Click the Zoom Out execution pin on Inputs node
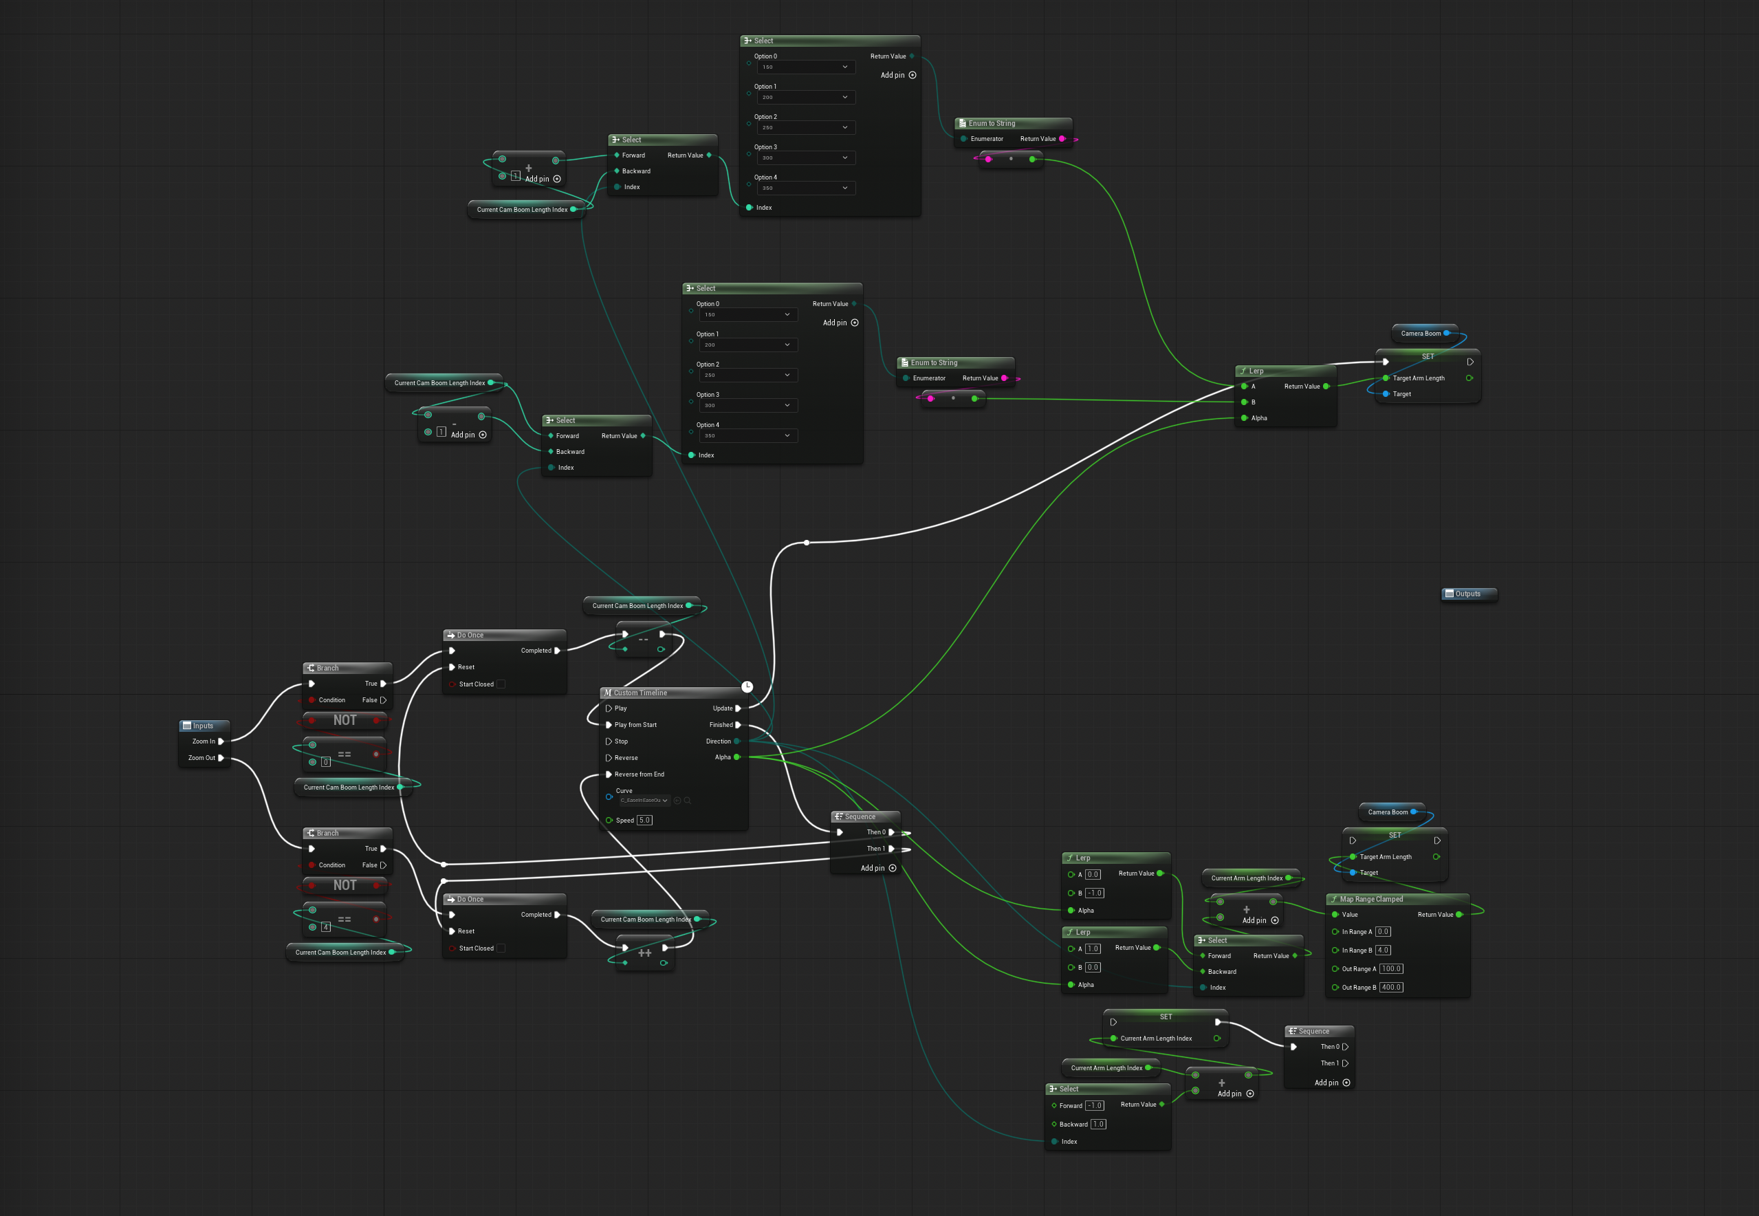Screen dimensions: 1759x1216 point(221,757)
